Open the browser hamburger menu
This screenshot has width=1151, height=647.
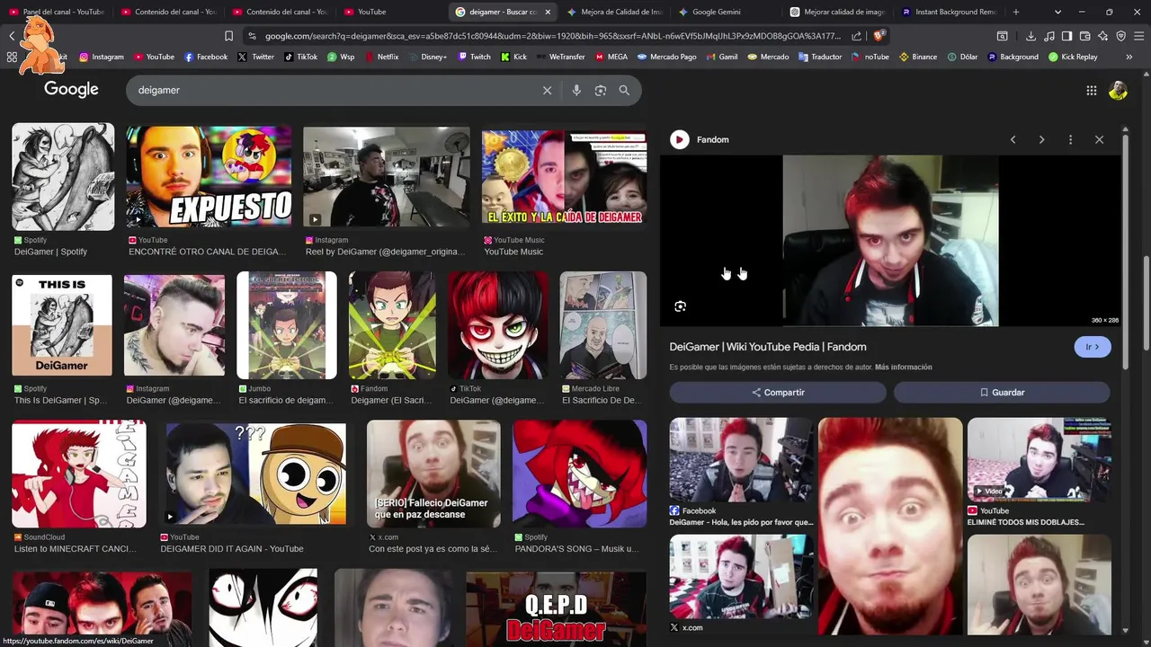(1138, 36)
